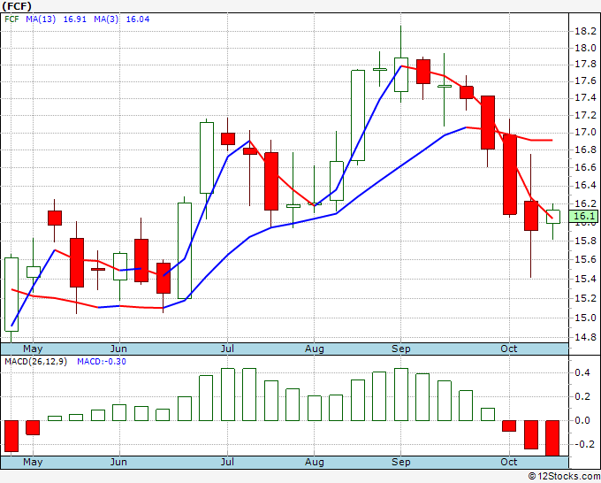
Task: Click the (FCF) chart title
Action: tap(17, 6)
